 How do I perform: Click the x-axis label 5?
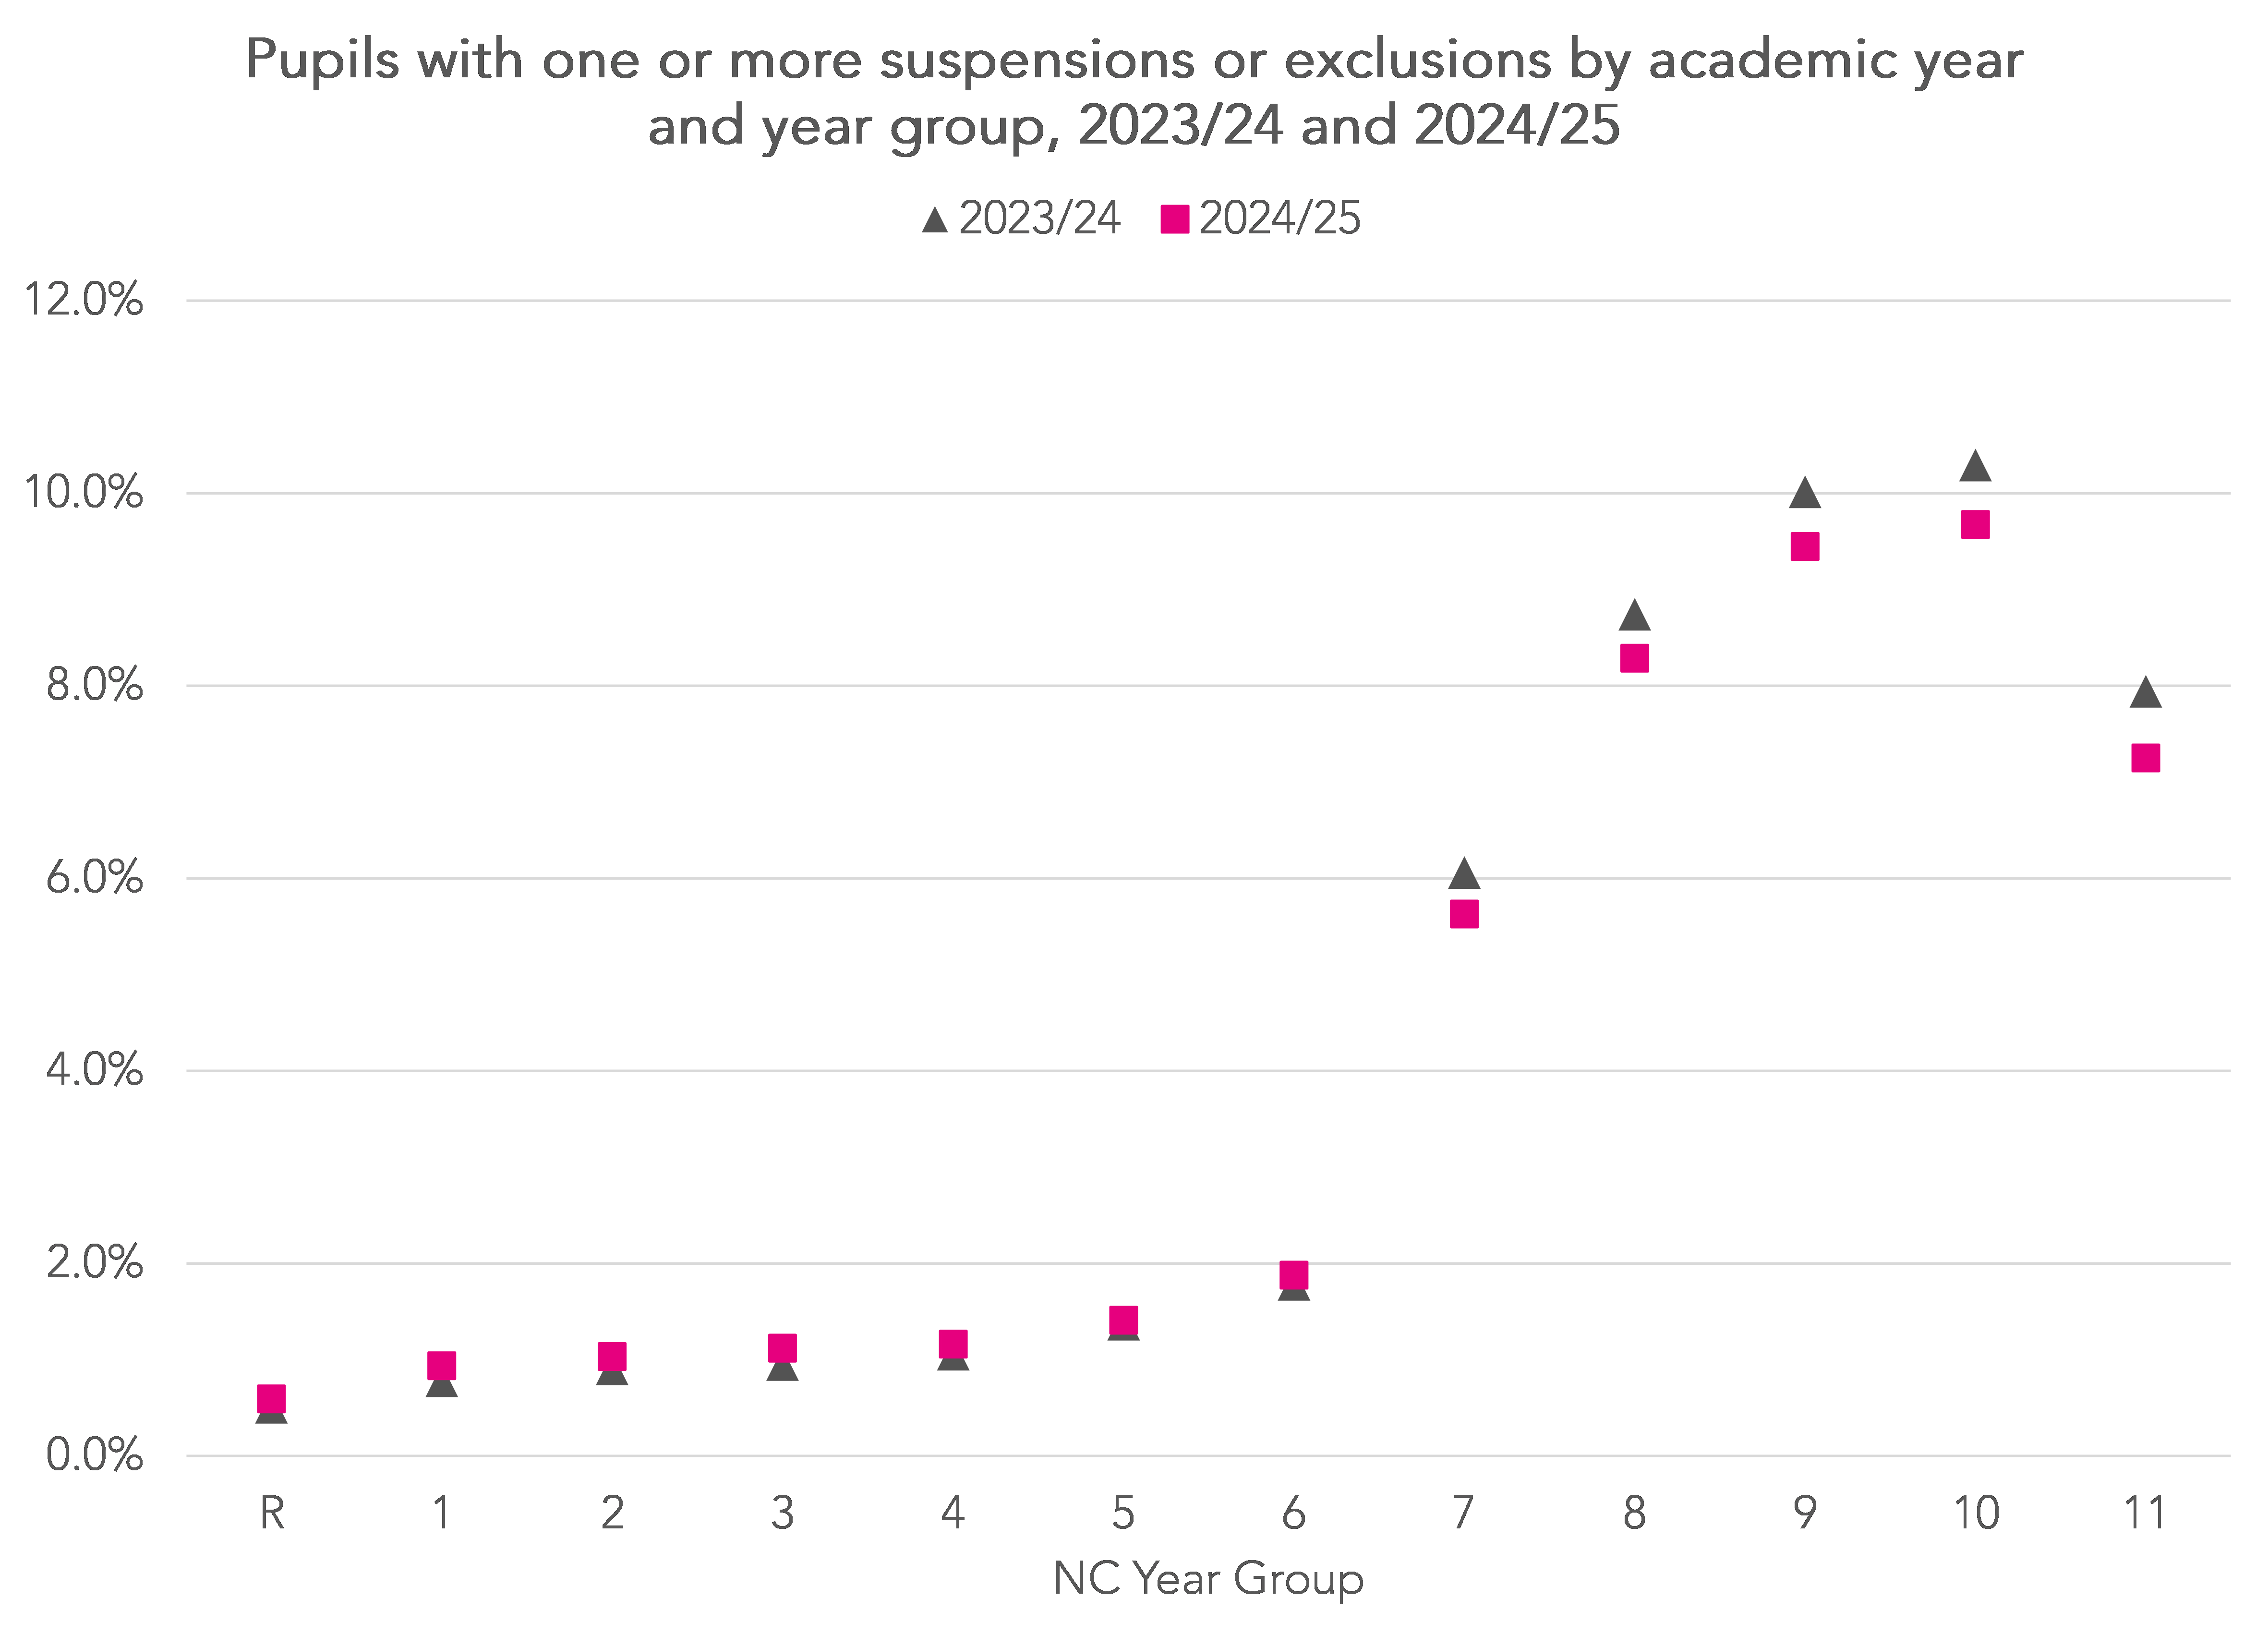(1123, 1513)
